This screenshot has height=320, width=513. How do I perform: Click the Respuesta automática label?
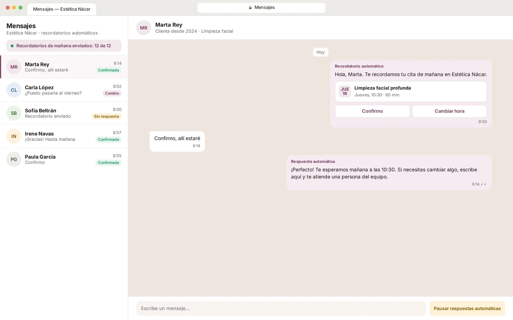click(313, 162)
